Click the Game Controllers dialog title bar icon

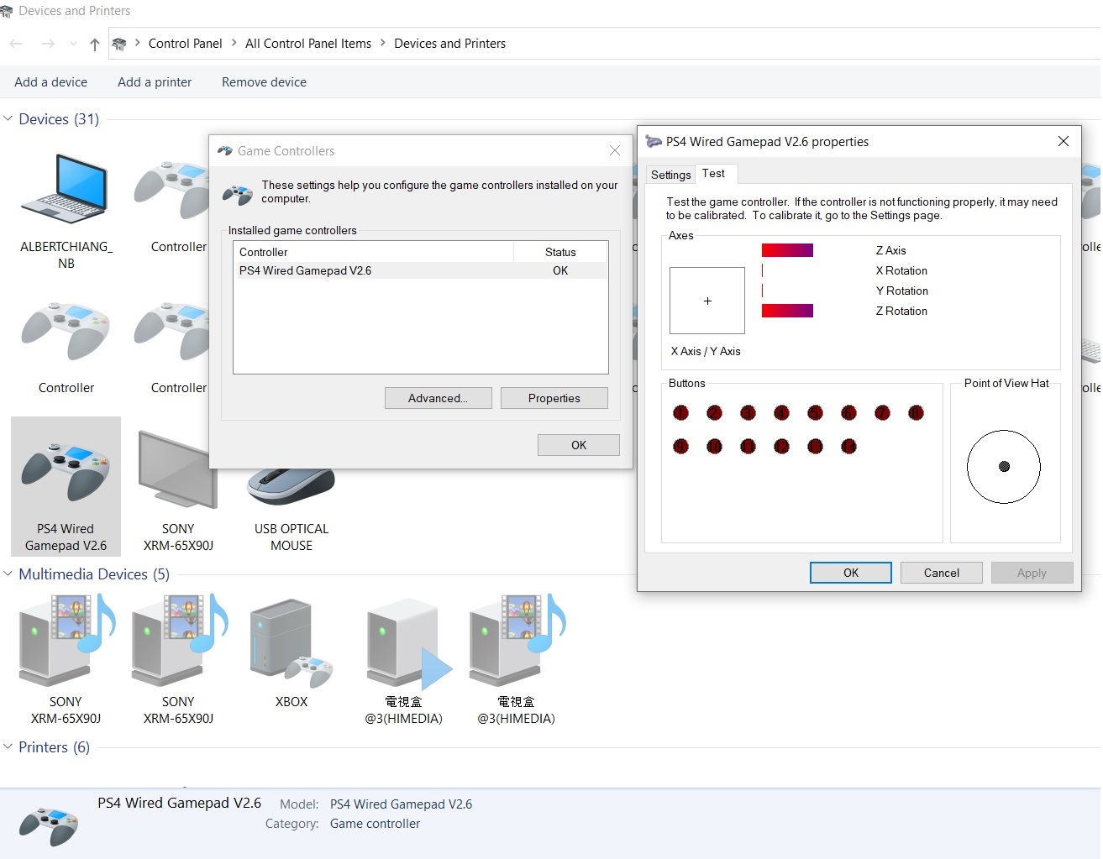[224, 151]
